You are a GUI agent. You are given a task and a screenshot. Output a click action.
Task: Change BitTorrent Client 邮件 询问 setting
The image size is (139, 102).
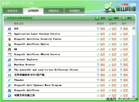tap(125, 70)
